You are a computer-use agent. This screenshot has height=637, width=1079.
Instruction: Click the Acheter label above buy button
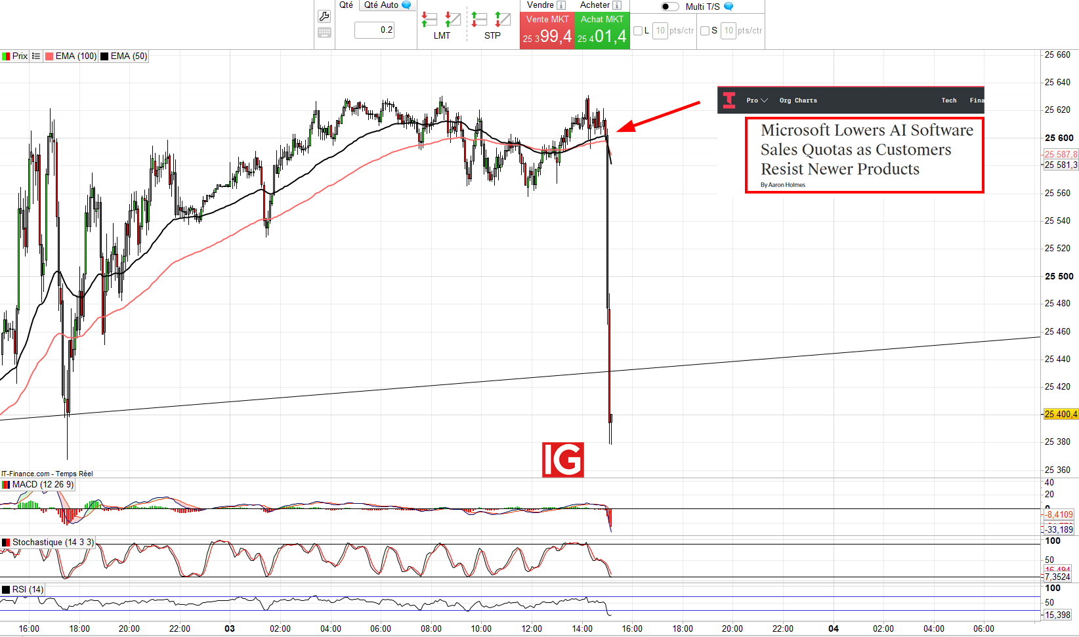(595, 5)
